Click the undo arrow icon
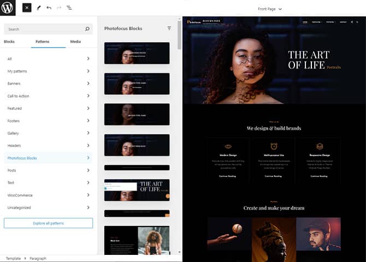This screenshot has height=262, width=366. (x=49, y=8)
